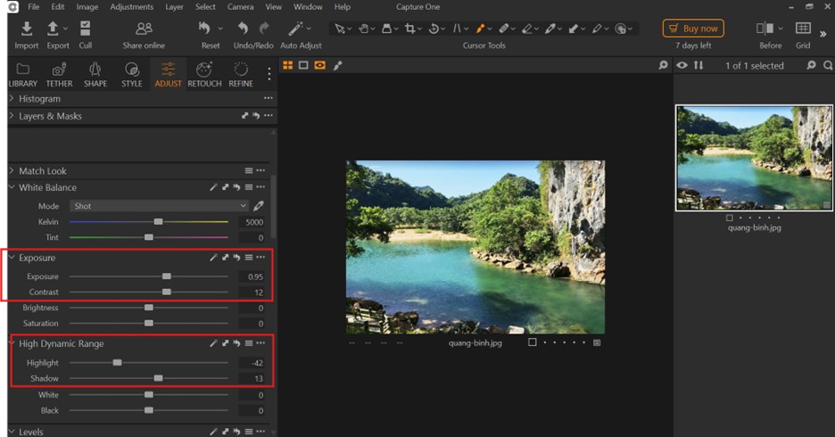Toggle the browser eye visibility icon

682,65
